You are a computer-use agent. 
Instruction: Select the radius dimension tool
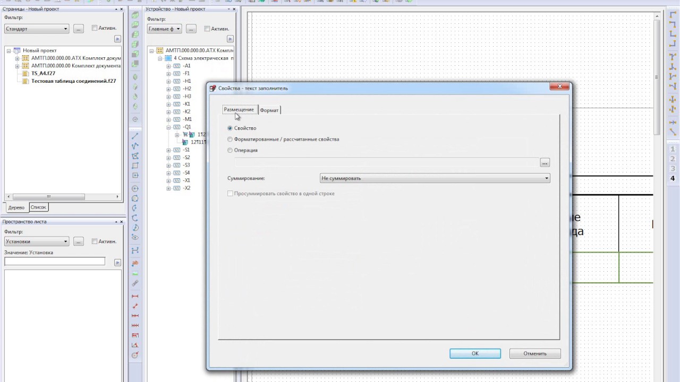(135, 354)
